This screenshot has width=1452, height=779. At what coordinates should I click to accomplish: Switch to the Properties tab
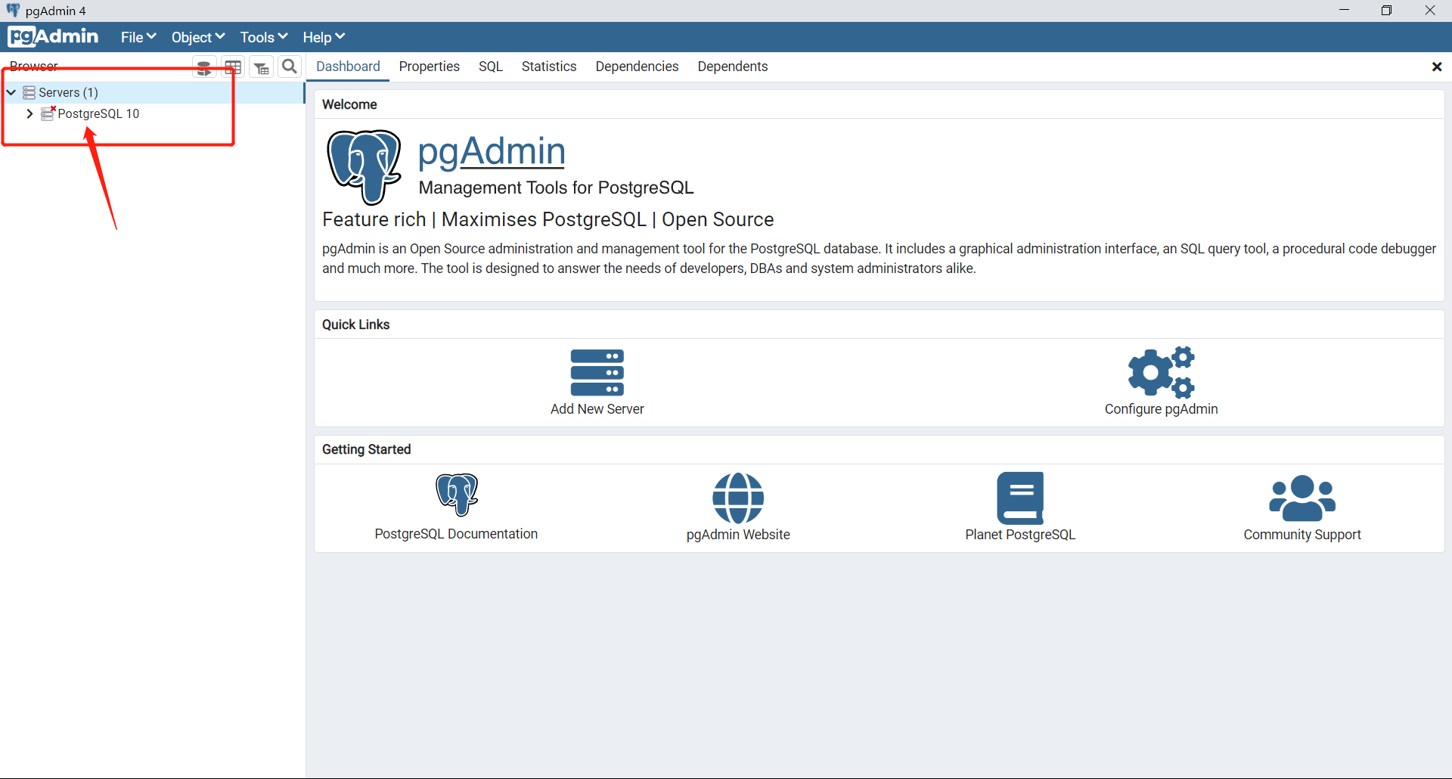(430, 67)
